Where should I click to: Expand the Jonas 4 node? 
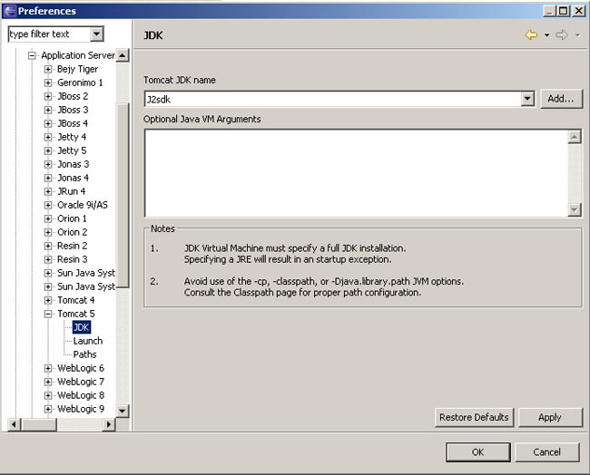pos(48,178)
